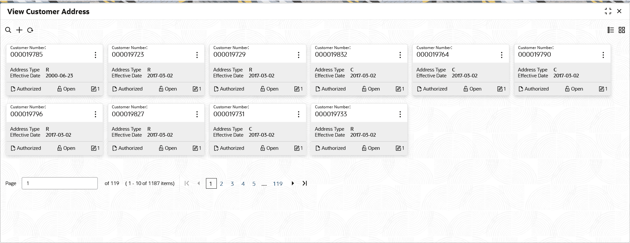Viewport: 630px width, 243px height.
Task: Select customer number 000019785 text
Action: coord(27,55)
